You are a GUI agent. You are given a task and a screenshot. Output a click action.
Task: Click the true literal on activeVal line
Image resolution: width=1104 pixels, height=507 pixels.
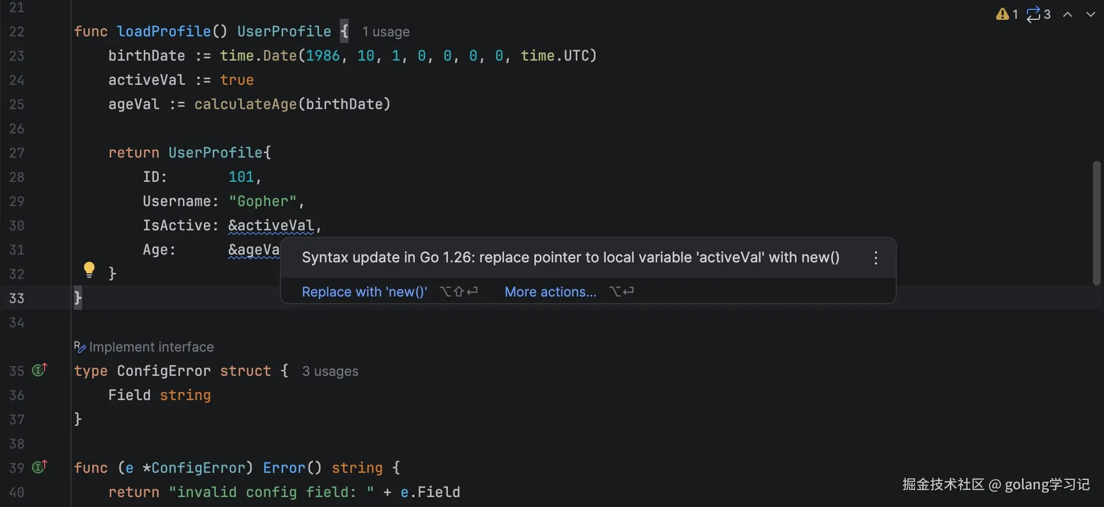pyautogui.click(x=237, y=80)
